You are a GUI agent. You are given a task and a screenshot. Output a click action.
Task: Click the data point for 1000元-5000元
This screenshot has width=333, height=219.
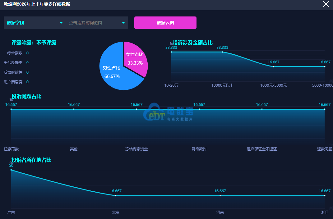(274, 67)
